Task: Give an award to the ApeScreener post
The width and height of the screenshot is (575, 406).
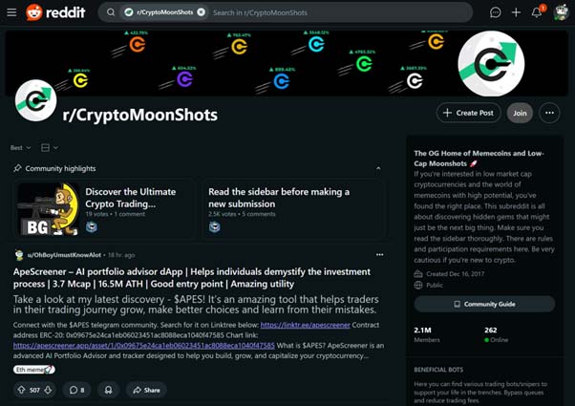Action: point(108,390)
